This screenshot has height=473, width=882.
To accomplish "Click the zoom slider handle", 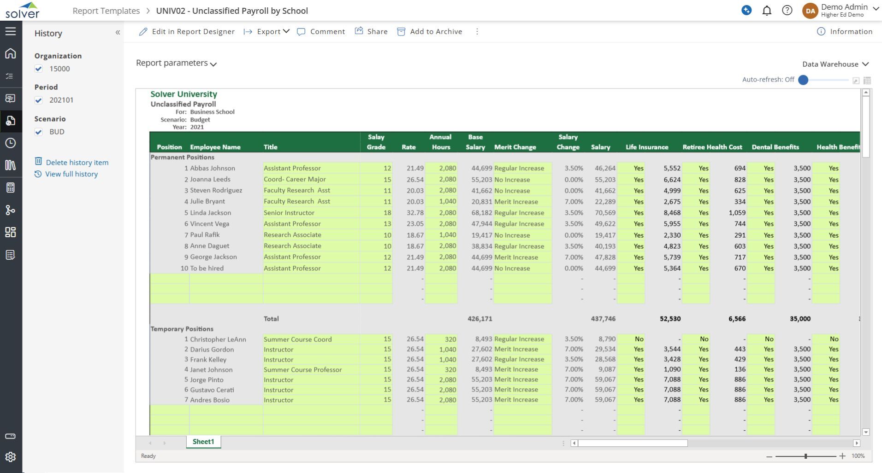I will tap(805, 456).
